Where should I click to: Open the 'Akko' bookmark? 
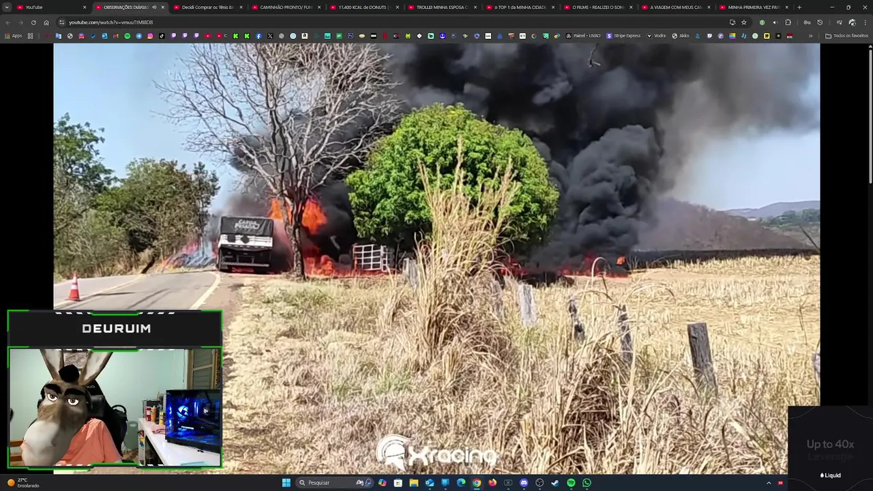pos(681,35)
